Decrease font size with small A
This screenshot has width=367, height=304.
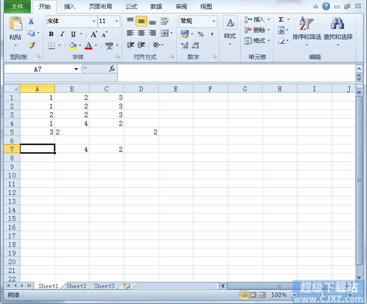(x=104, y=35)
